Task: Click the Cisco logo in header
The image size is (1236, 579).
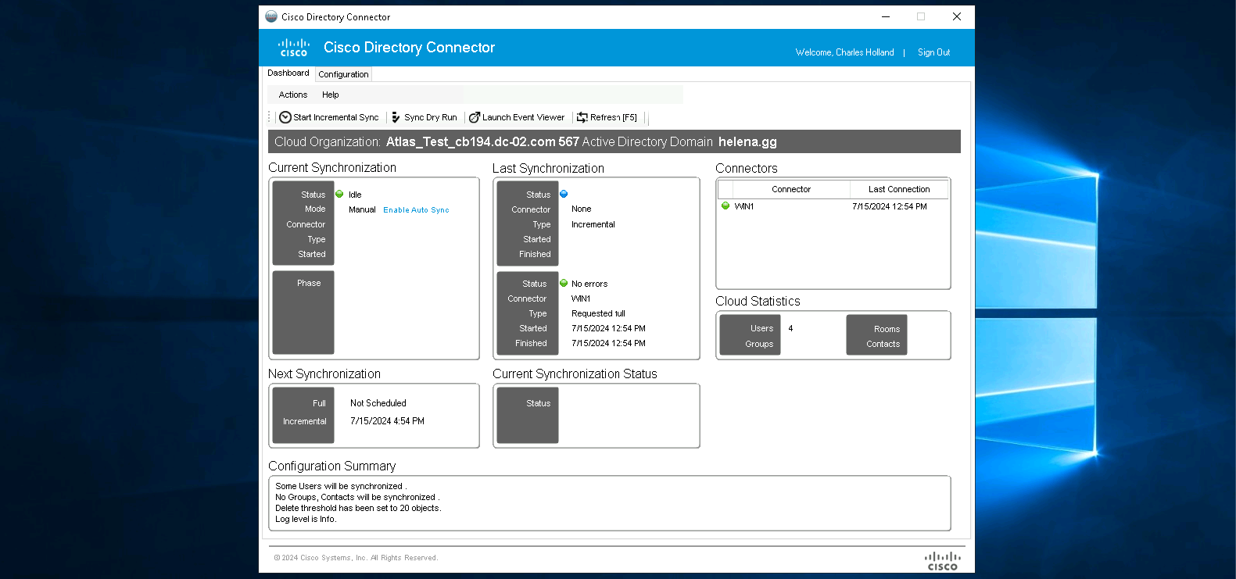Action: coord(294,48)
